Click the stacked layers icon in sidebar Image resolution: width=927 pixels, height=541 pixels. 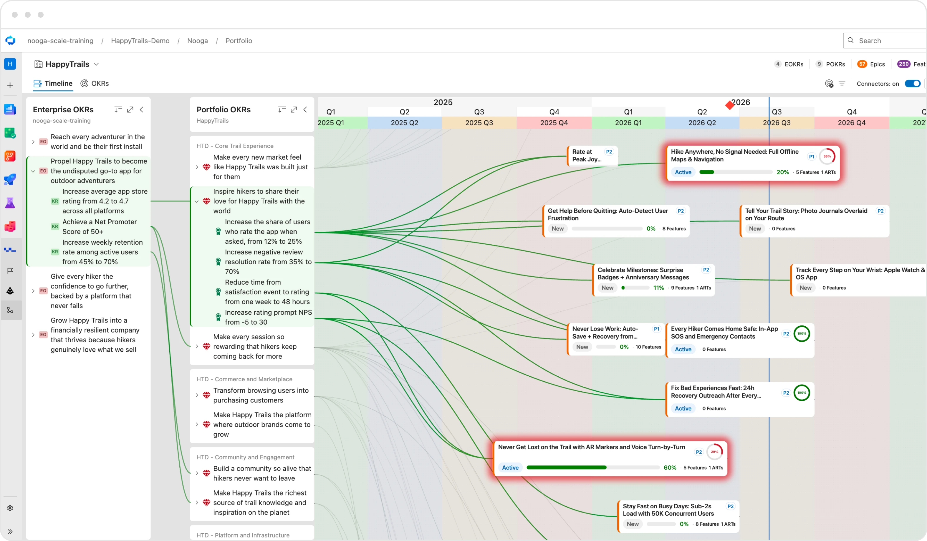click(x=10, y=291)
